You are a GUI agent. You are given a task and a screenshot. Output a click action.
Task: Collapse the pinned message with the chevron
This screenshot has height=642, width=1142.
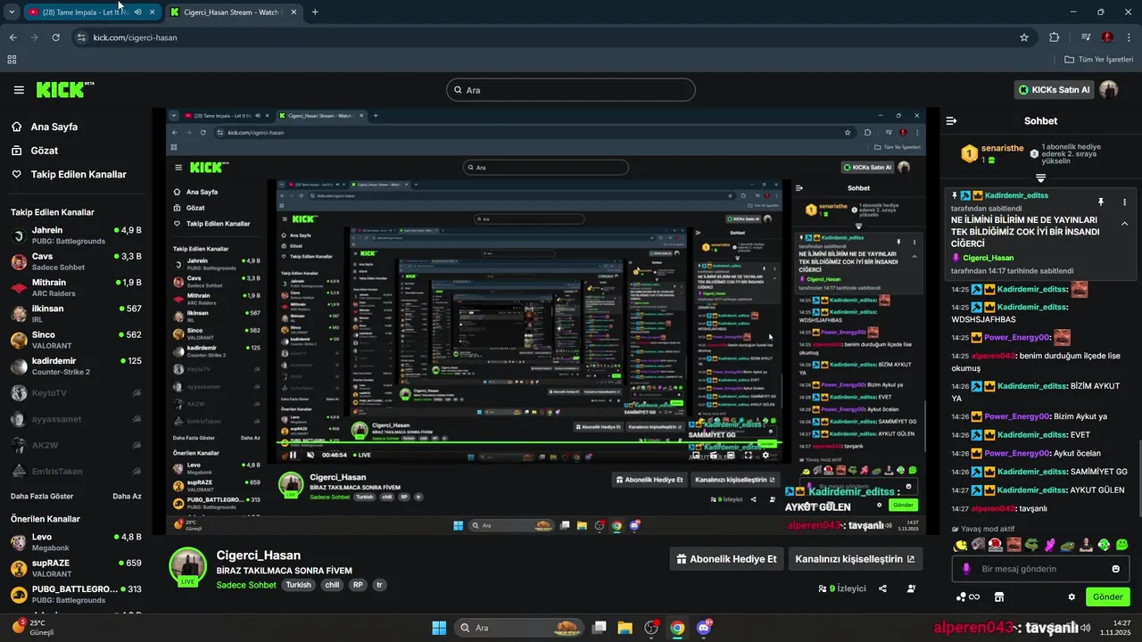click(x=1124, y=224)
